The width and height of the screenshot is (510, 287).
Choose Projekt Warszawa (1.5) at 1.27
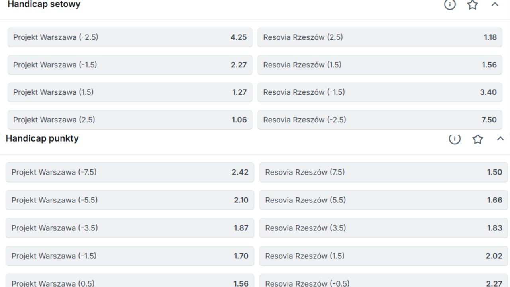pos(130,92)
